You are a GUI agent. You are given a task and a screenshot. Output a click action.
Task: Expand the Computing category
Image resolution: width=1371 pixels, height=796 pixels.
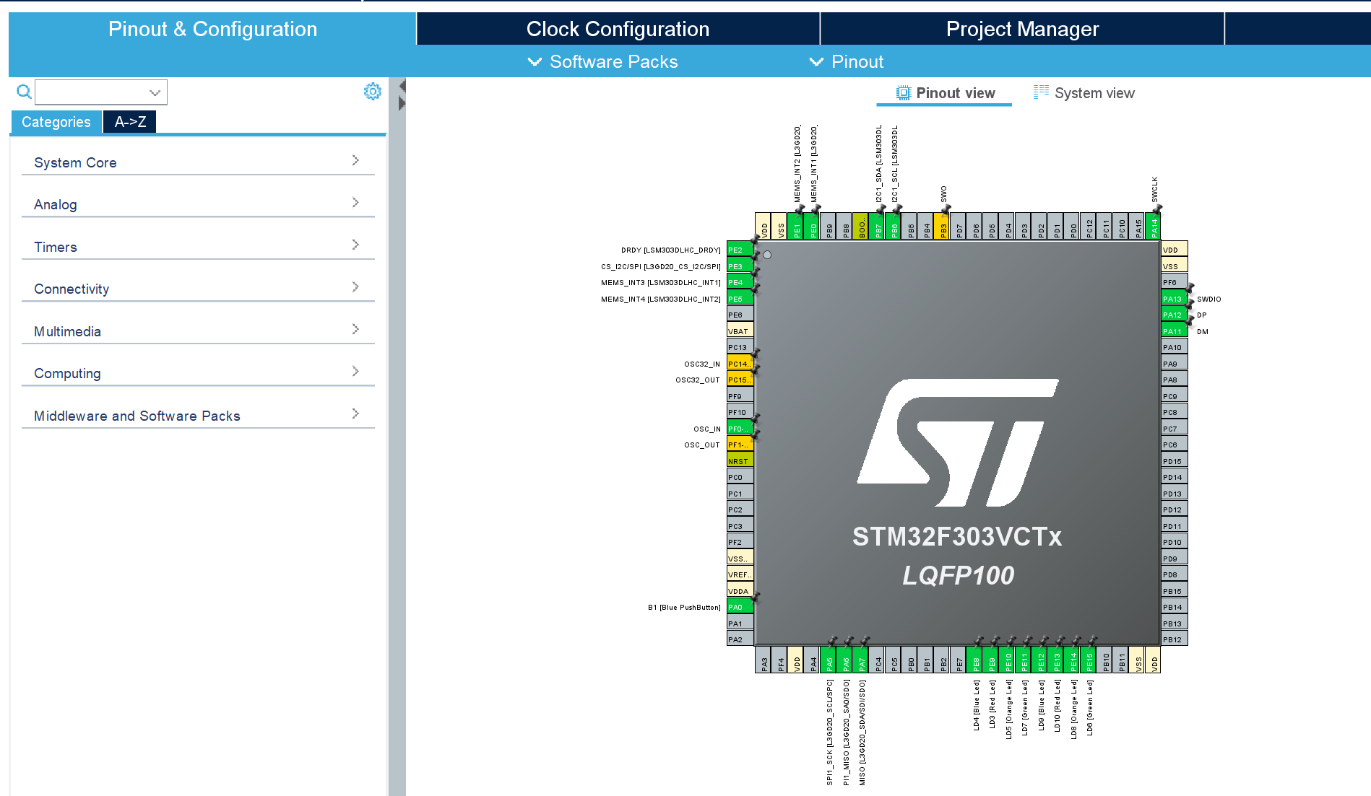pos(198,373)
